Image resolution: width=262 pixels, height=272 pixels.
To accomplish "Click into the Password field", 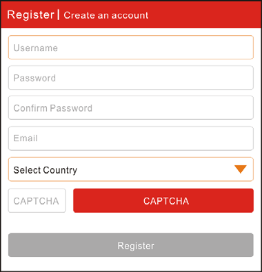I will (131, 78).
